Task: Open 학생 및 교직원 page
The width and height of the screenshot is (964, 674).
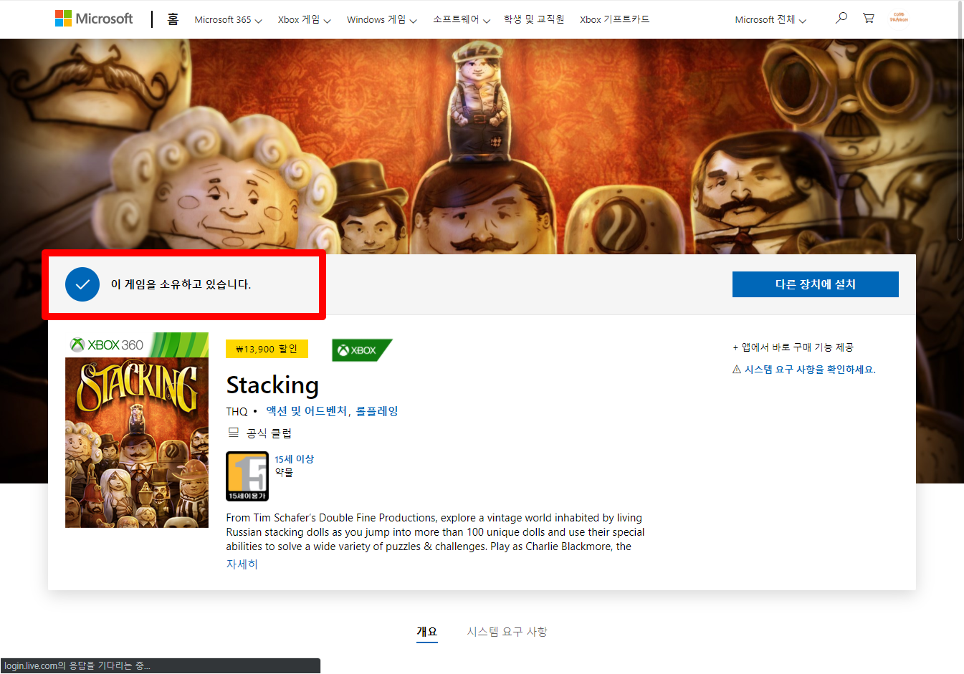Action: click(534, 19)
